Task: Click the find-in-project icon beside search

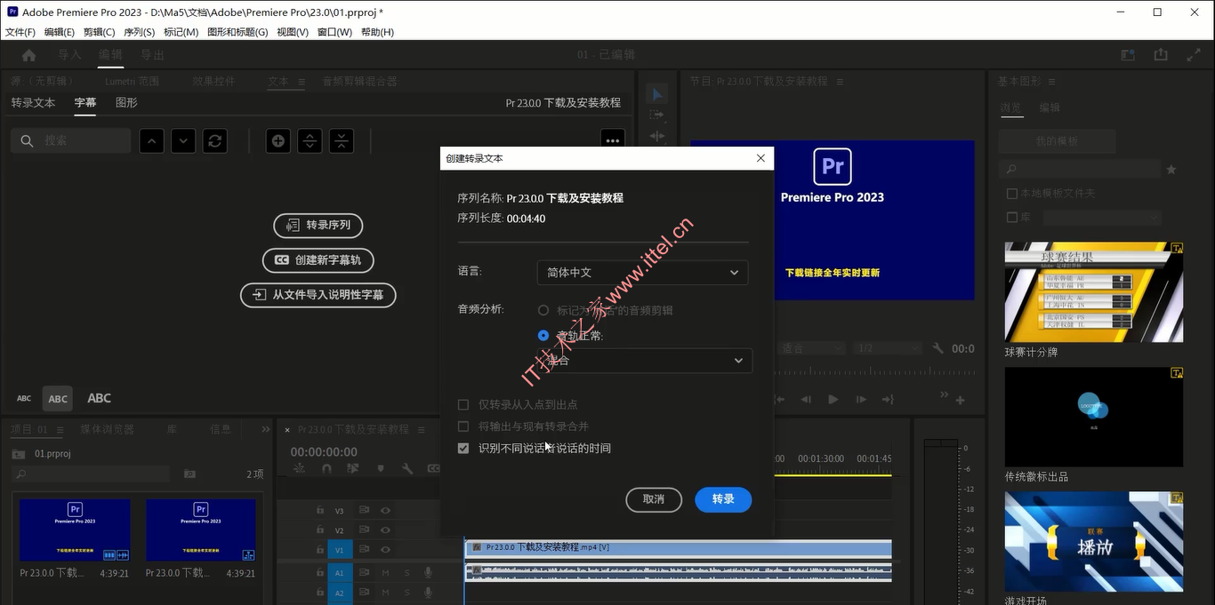Action: click(189, 474)
